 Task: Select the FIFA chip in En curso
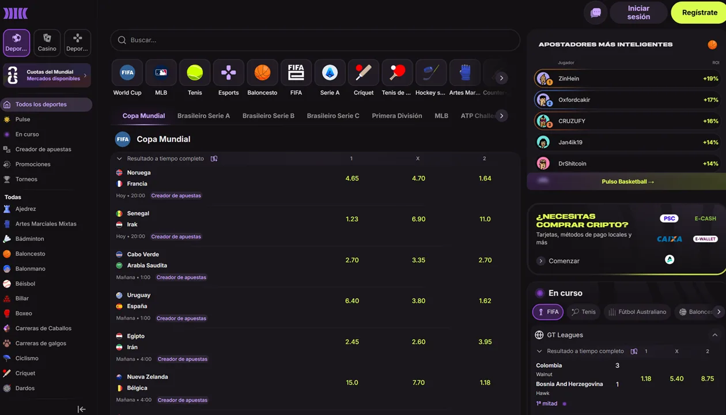(547, 312)
